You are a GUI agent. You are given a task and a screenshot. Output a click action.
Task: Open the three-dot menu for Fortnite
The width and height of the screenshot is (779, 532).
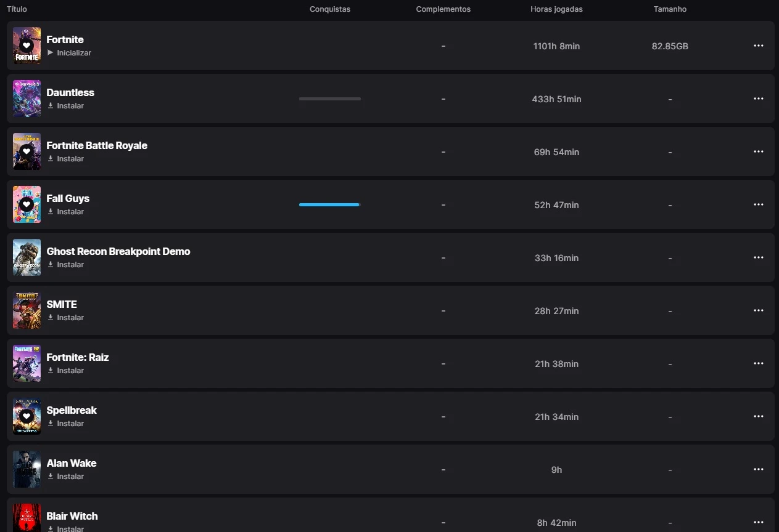click(758, 46)
